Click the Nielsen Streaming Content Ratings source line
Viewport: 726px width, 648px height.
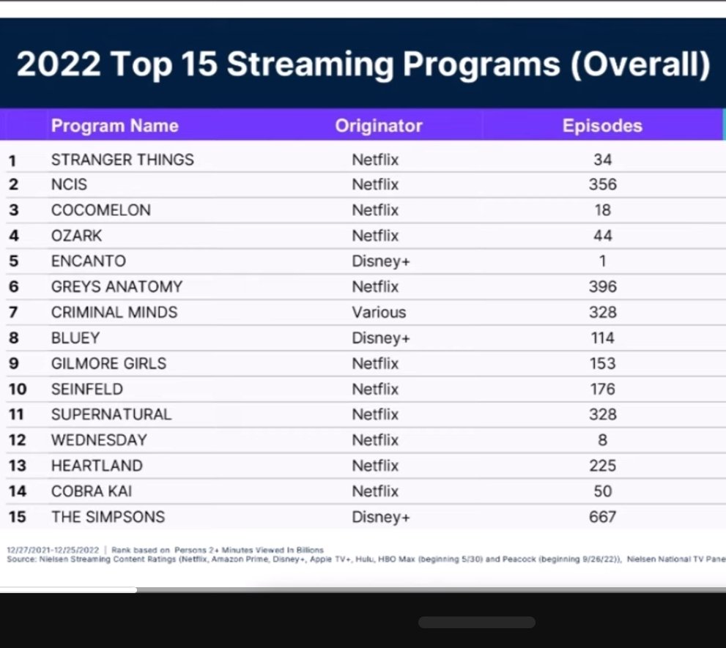tap(366, 559)
